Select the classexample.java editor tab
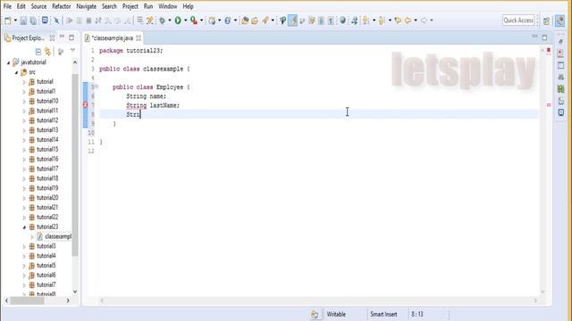The width and height of the screenshot is (572, 321). 112,37
